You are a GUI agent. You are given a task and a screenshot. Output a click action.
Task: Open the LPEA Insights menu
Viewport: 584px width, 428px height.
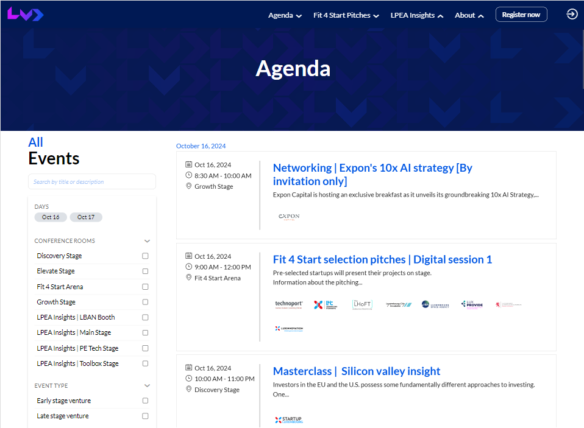pyautogui.click(x=417, y=15)
